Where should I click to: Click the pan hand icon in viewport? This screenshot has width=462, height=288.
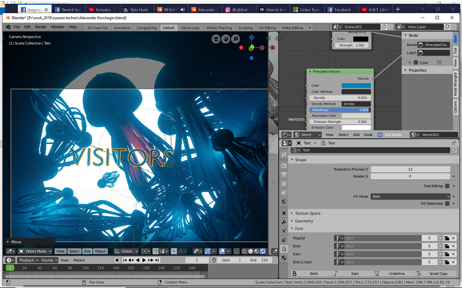[x=226, y=39]
